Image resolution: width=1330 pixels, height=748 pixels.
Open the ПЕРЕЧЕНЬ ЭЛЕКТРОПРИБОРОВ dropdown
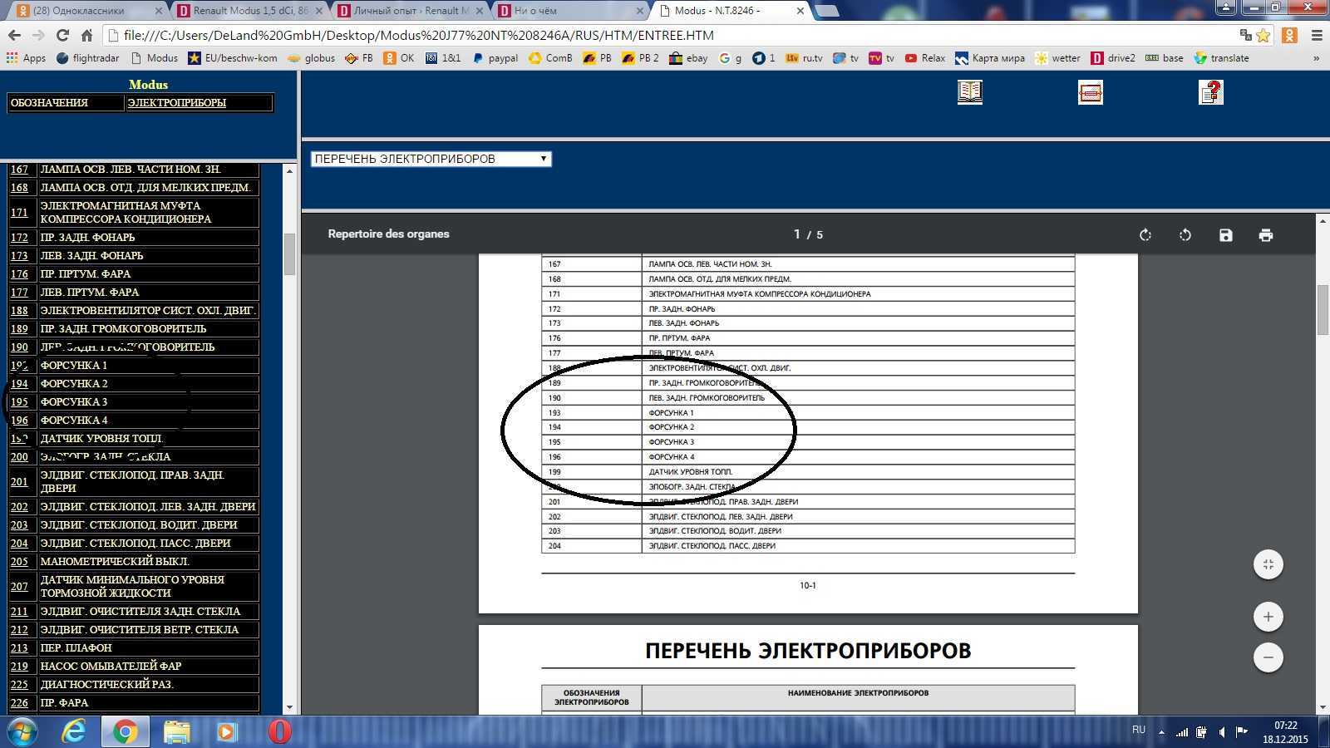click(431, 159)
